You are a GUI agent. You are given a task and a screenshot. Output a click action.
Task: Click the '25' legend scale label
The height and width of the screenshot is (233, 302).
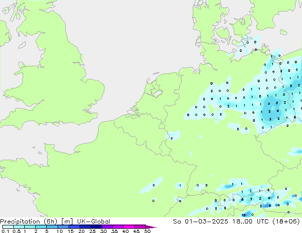(92, 231)
